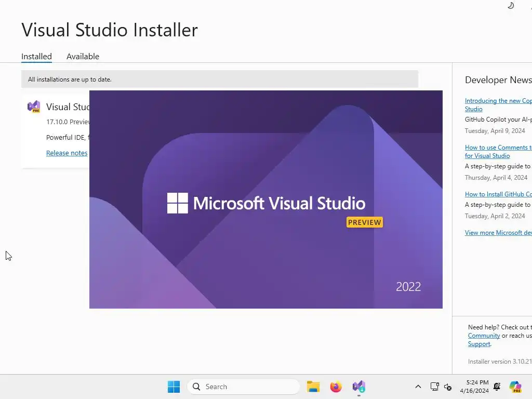Click 'Visual Studio Installer' title
The image size is (532, 399).
(109, 30)
